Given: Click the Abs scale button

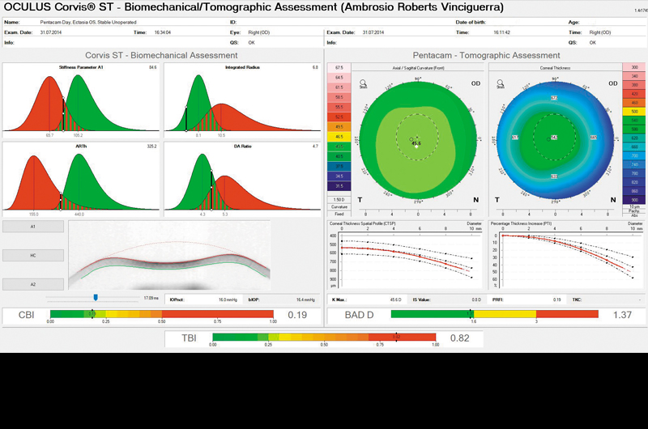Looking at the screenshot, I should [x=634, y=215].
